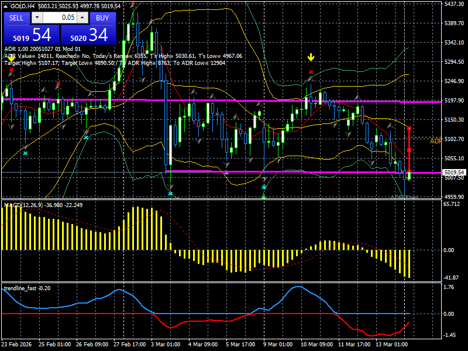
Task: Select the top square handle of the red ADR bar
Action: pyautogui.click(x=409, y=128)
